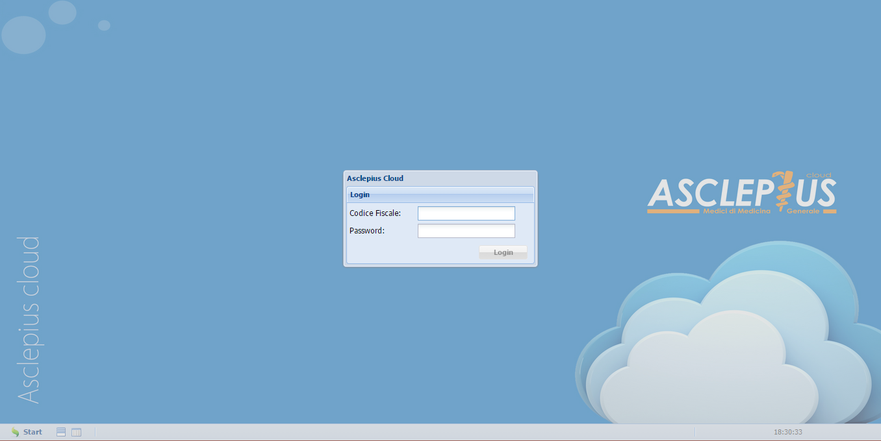Click the stacked-rows window icon in taskbar

click(61, 432)
